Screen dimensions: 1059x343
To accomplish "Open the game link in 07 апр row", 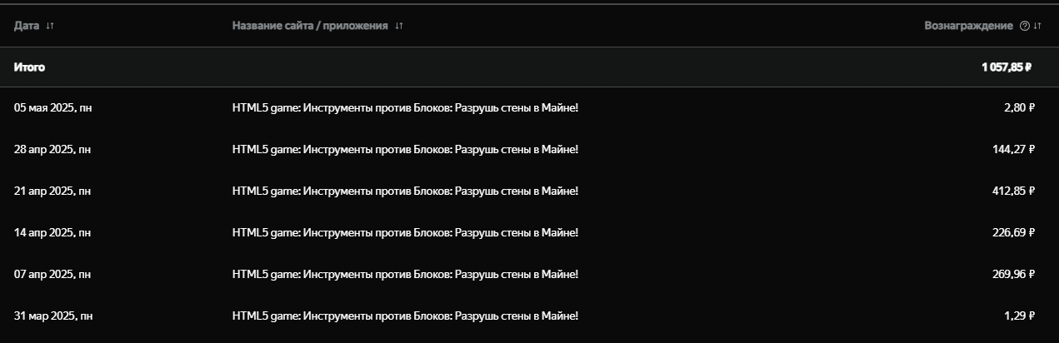I will 405,274.
